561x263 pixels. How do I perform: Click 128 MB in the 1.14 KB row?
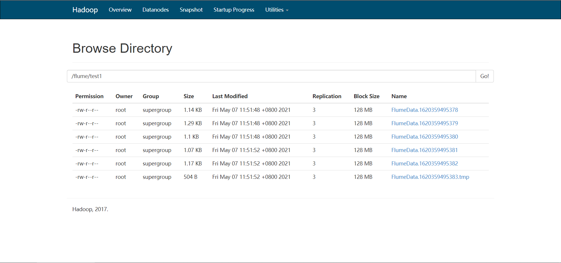(363, 110)
